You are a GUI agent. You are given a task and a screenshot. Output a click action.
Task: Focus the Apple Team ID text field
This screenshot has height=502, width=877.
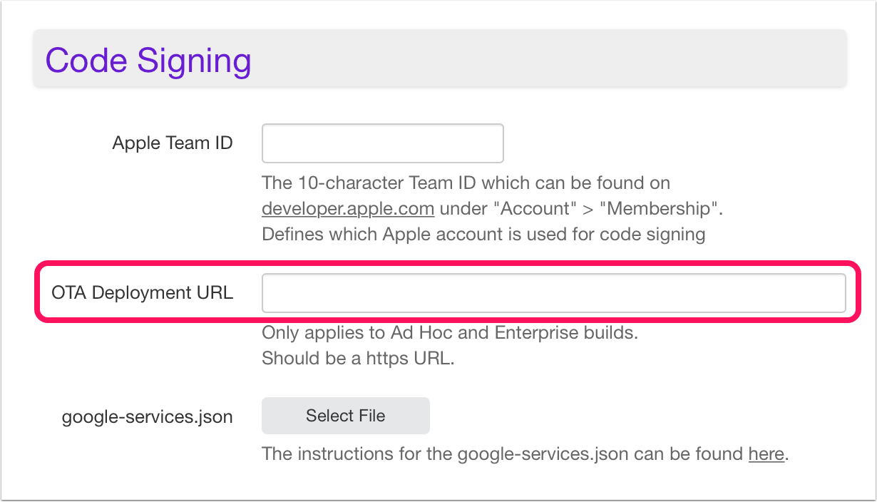point(383,143)
